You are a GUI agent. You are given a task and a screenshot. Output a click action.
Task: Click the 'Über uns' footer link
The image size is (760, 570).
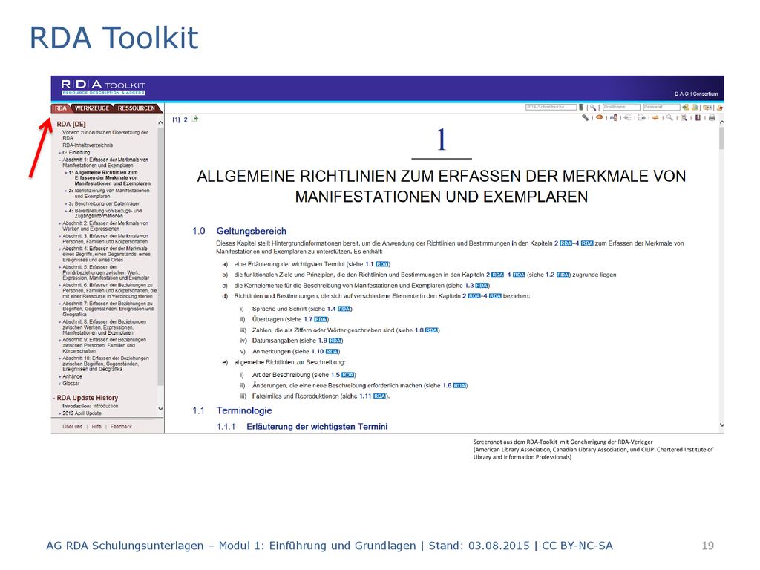pos(72,427)
